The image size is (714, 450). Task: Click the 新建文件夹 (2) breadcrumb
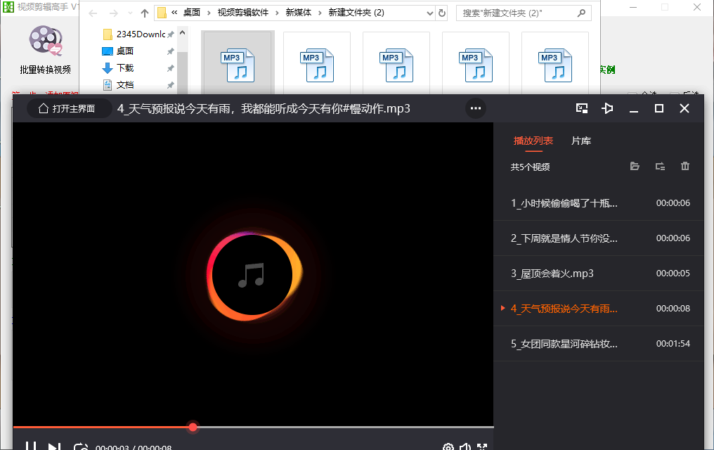pos(356,13)
